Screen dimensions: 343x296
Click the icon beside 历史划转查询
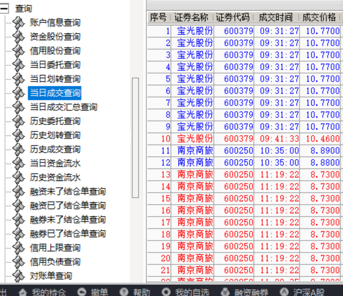click(x=19, y=135)
